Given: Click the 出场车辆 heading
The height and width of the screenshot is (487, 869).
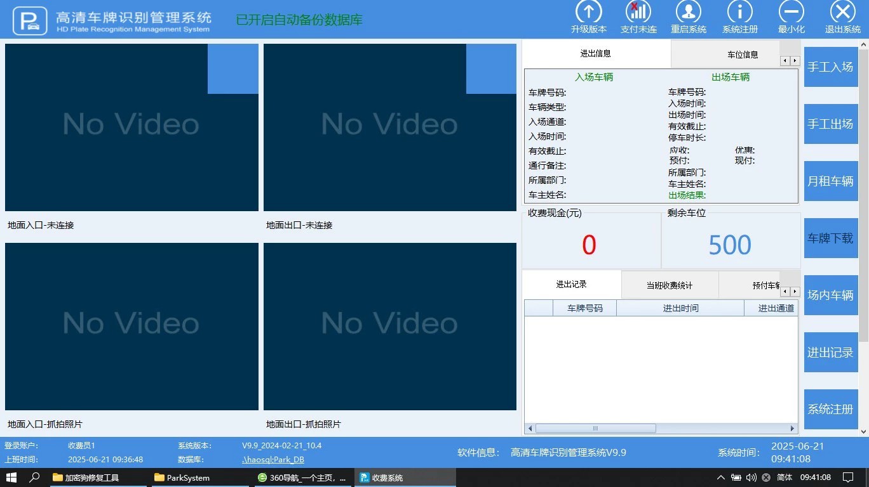Looking at the screenshot, I should (731, 77).
